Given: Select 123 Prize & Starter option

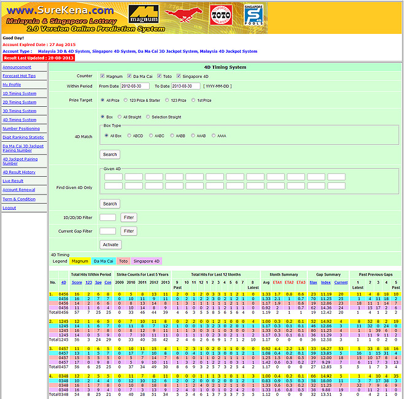Looking at the screenshot, I should (126, 100).
